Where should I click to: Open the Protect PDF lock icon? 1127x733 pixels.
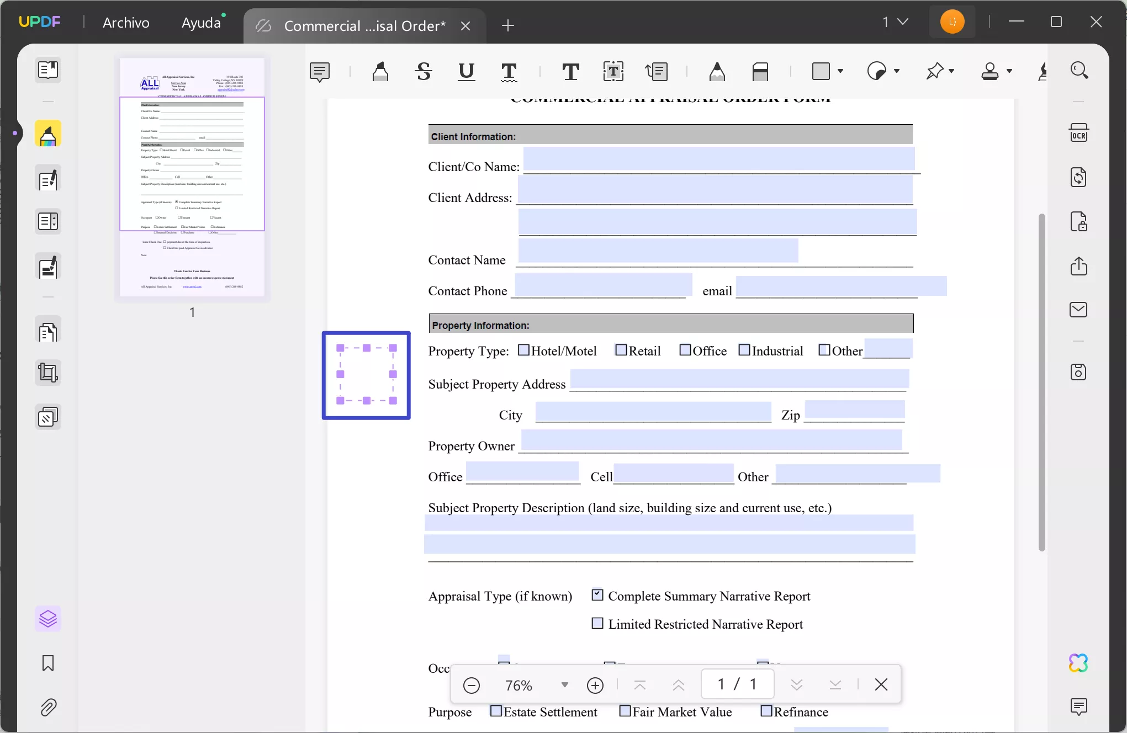1079,221
